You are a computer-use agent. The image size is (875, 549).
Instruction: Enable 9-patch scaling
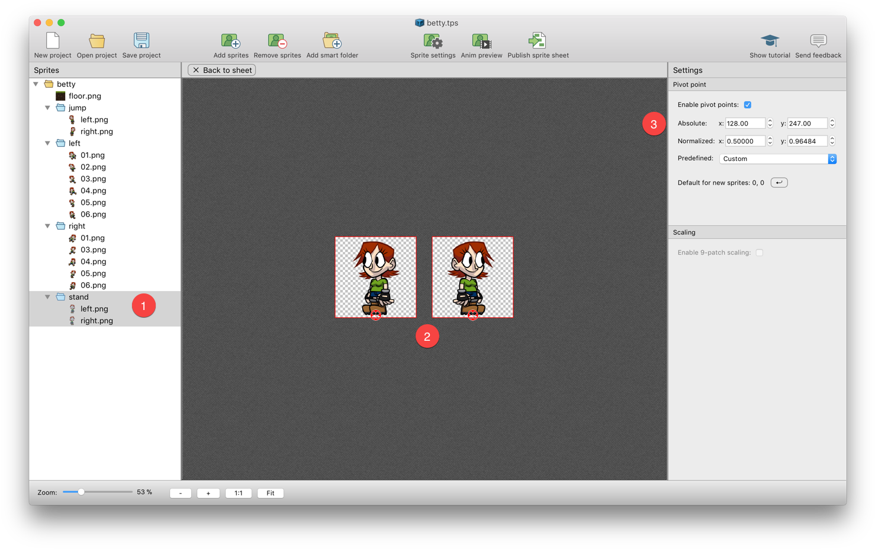tap(760, 252)
